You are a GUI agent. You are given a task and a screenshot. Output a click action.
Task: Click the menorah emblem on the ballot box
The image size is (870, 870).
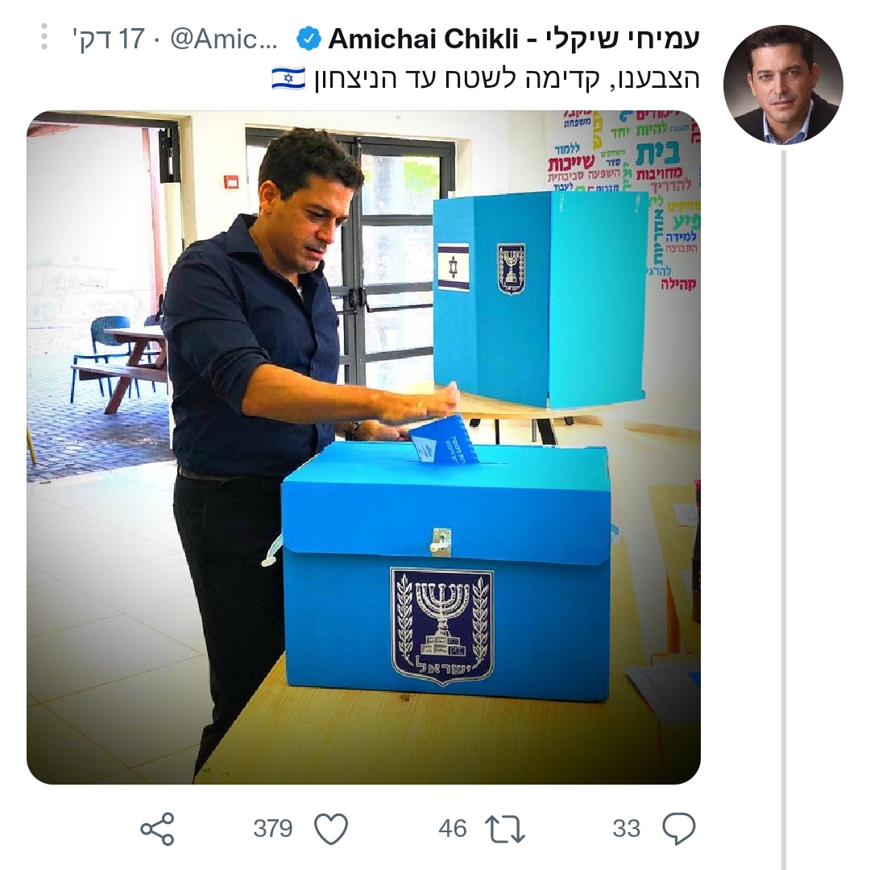coord(441,627)
